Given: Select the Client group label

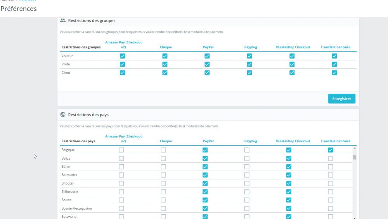Looking at the screenshot, I should pyautogui.click(x=66, y=72).
